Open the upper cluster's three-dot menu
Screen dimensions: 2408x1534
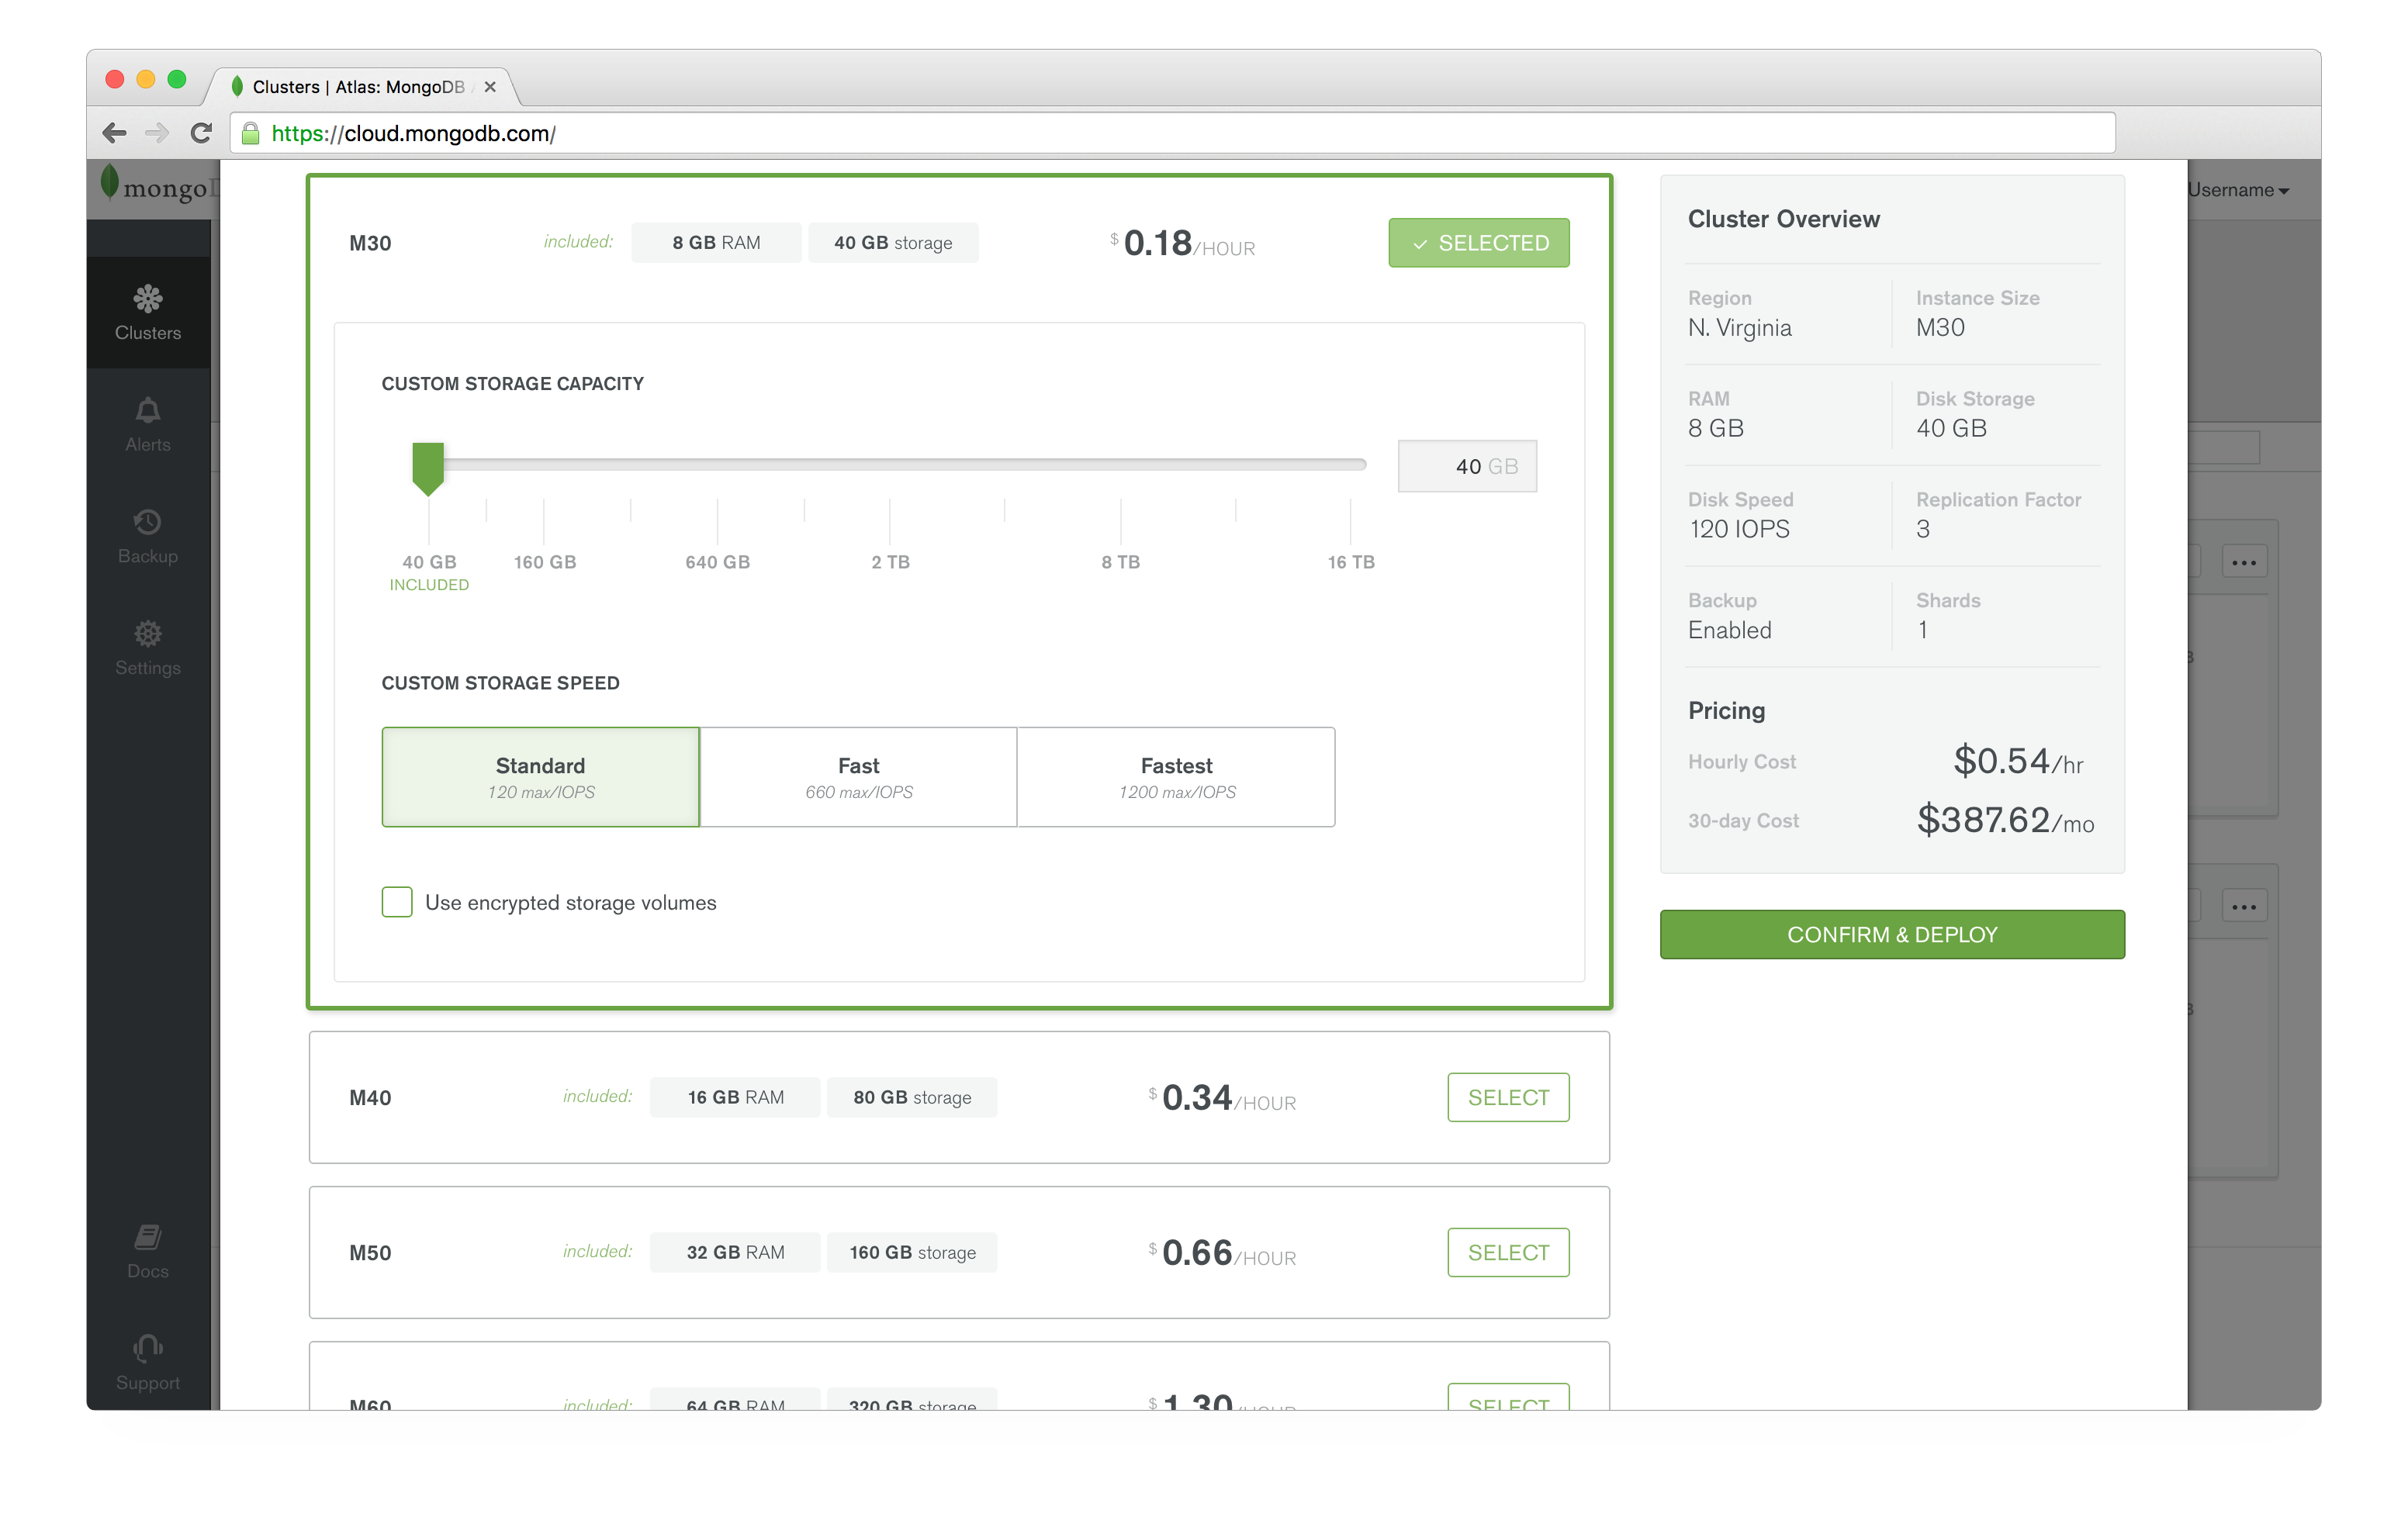click(x=2243, y=562)
